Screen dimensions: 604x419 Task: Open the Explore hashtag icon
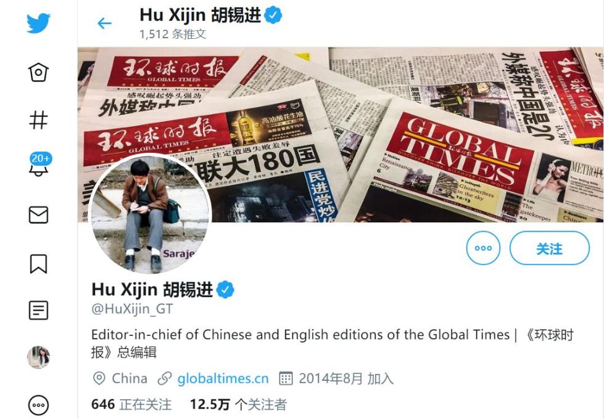[x=38, y=120]
